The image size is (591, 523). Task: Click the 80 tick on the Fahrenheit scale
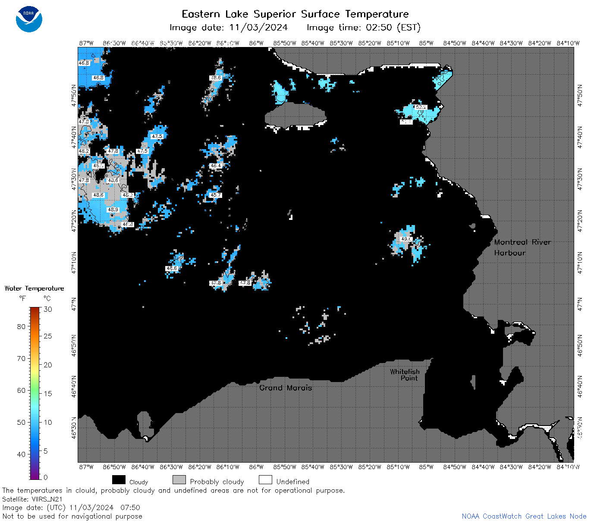coord(22,326)
